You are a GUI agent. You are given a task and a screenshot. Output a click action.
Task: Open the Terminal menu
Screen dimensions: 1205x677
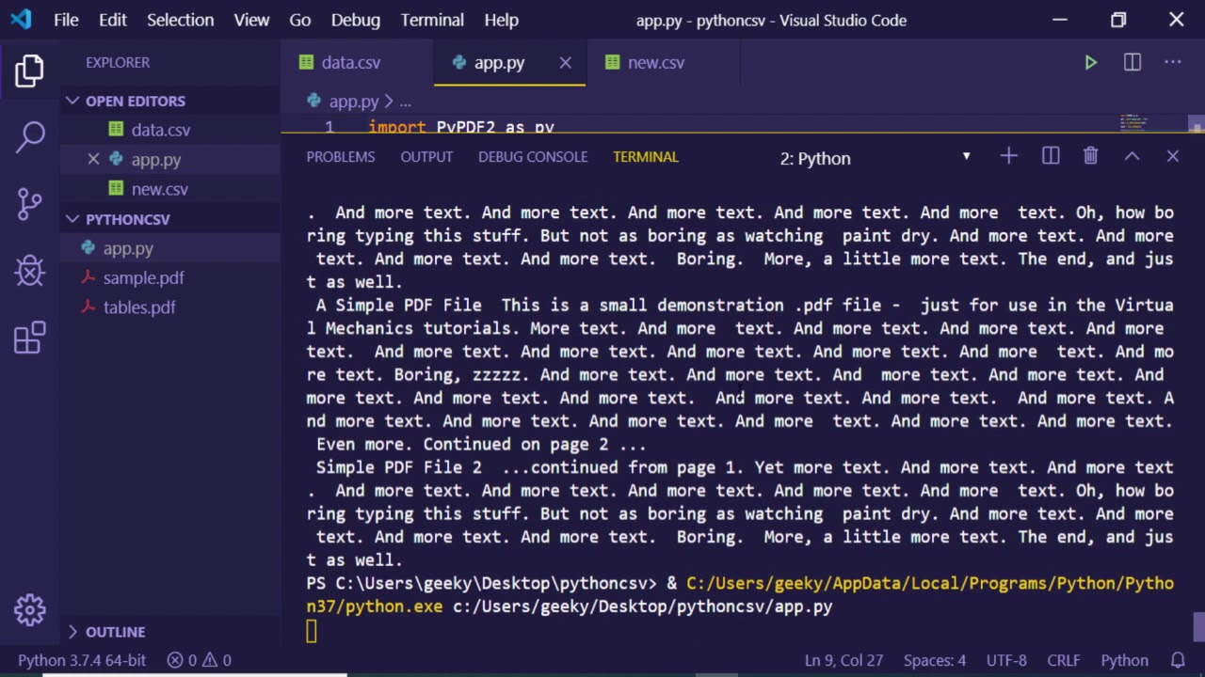tap(432, 20)
